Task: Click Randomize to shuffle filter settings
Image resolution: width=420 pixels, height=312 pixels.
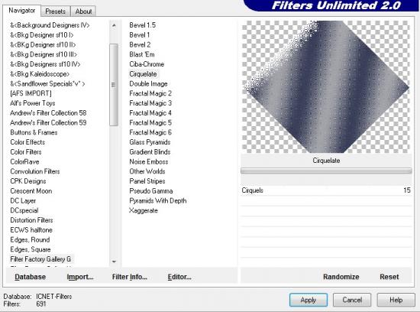Action: [x=341, y=277]
